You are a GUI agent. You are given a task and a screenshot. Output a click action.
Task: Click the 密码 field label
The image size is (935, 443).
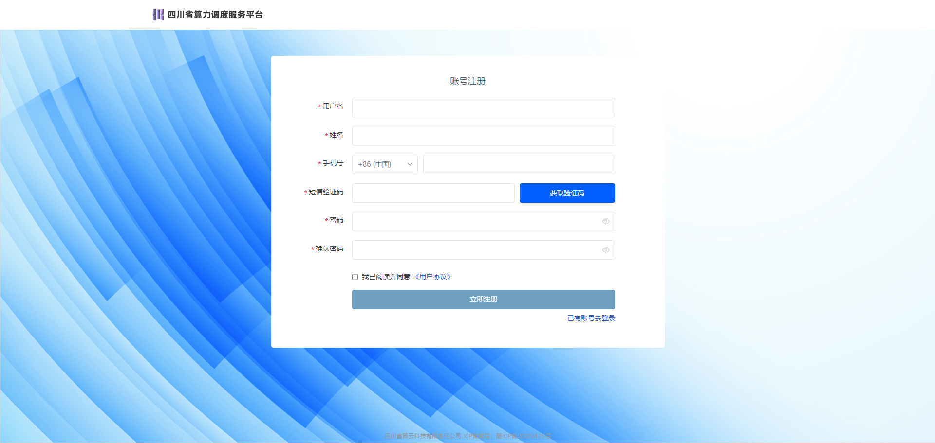336,220
